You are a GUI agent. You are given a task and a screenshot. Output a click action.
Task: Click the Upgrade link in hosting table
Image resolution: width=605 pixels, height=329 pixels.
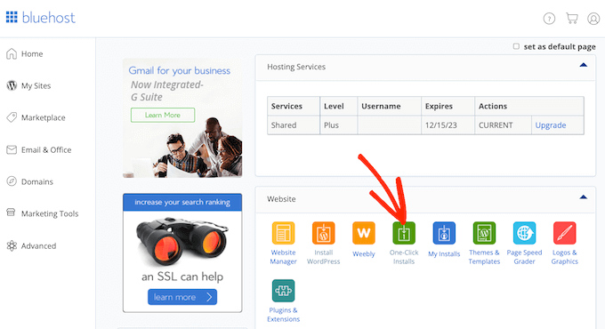pyautogui.click(x=550, y=125)
